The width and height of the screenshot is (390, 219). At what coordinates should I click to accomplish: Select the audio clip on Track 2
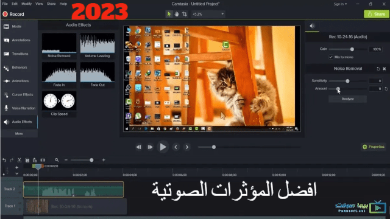(x=73, y=189)
